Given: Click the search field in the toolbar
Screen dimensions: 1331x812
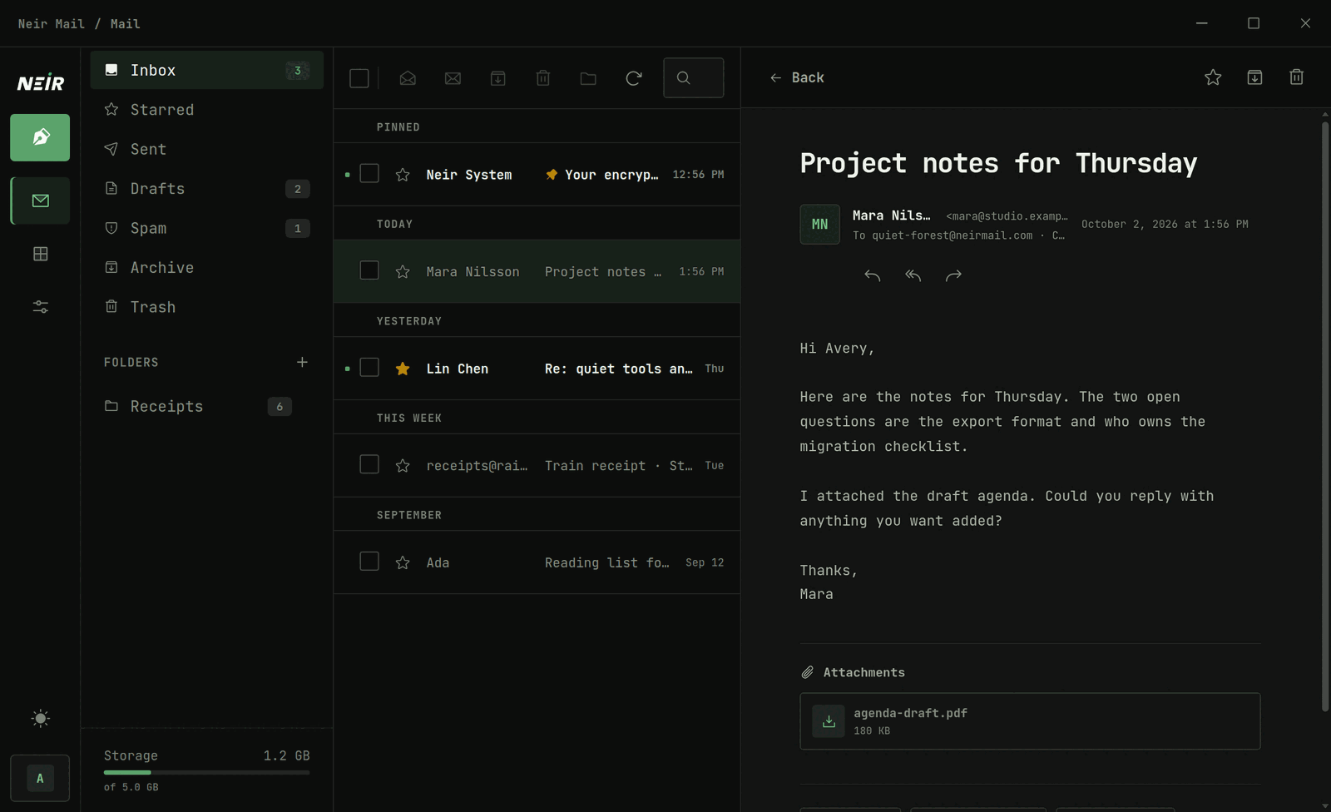Looking at the screenshot, I should (x=693, y=78).
